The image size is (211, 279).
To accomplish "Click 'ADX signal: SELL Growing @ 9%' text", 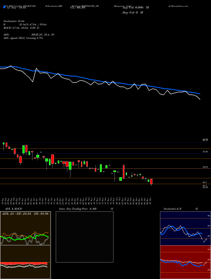I will 23,38.
